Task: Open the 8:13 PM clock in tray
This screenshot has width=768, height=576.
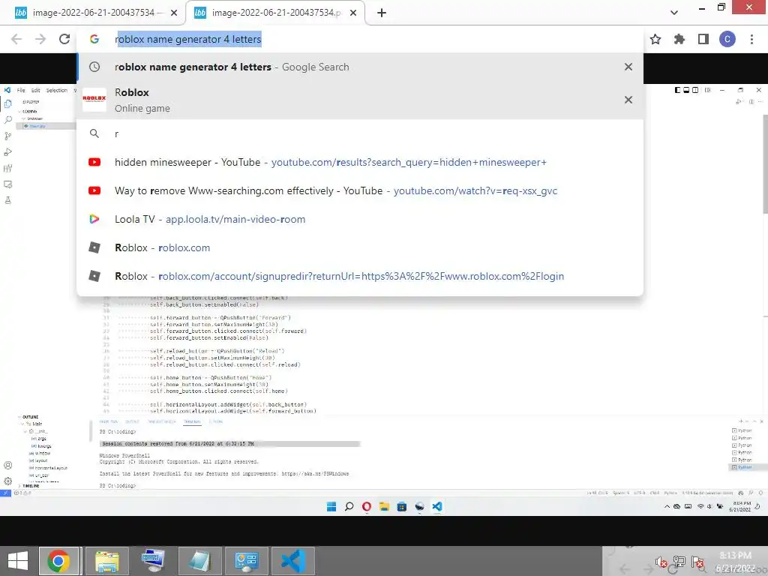Action: click(x=736, y=562)
